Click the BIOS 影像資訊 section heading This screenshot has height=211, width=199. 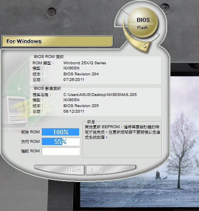coord(48,88)
